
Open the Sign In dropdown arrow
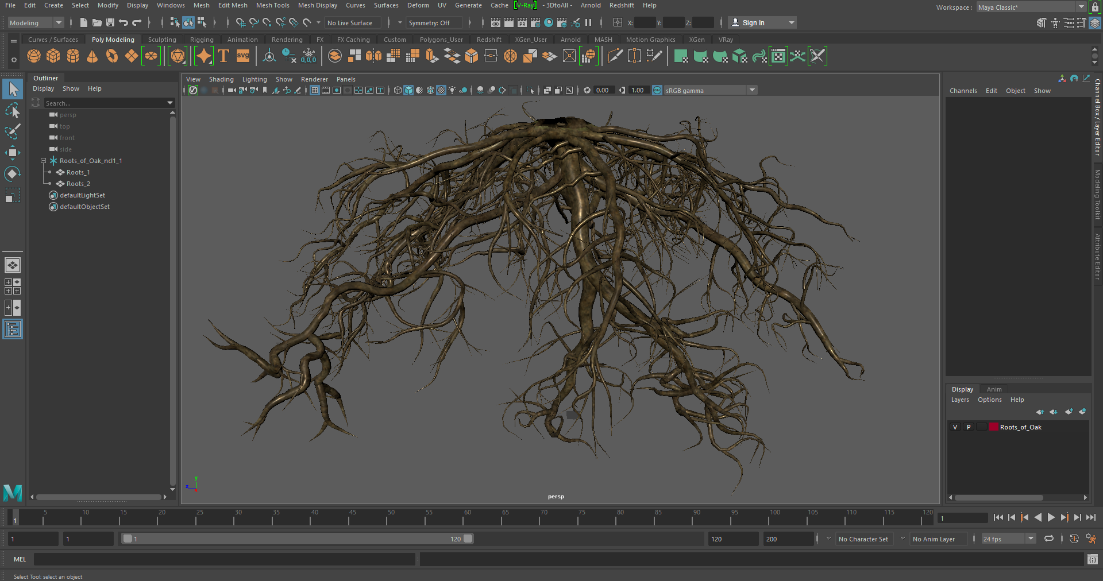coord(792,23)
